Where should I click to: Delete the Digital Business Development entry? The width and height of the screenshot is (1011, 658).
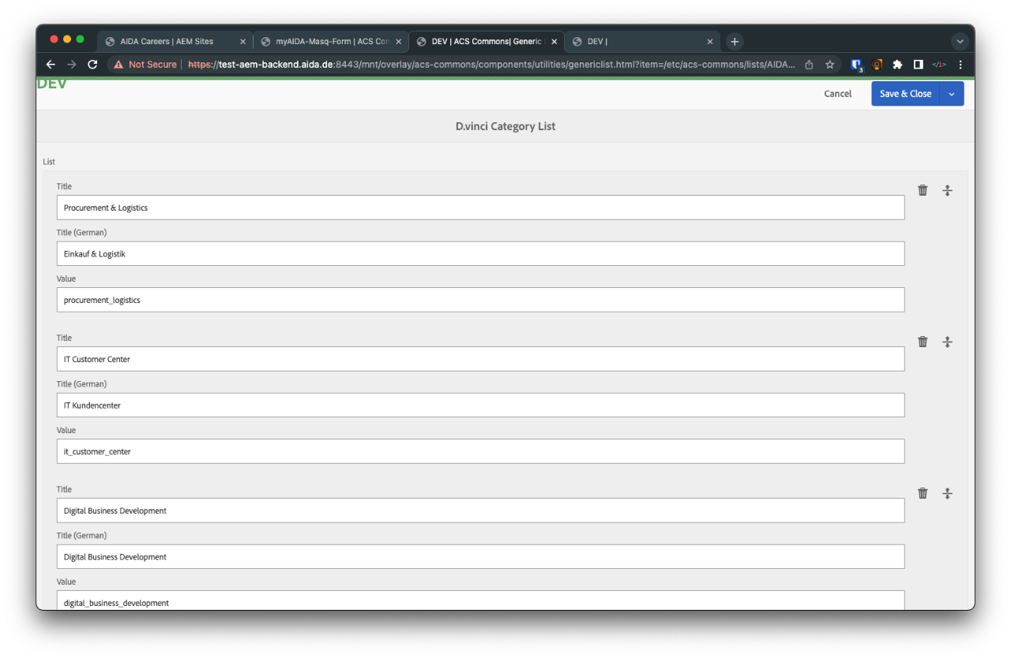pyautogui.click(x=923, y=493)
